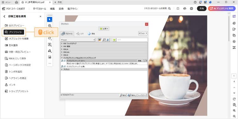The height and width of the screenshot is (119, 238).
Task: Click the 共有 share button
Action: [202, 9]
